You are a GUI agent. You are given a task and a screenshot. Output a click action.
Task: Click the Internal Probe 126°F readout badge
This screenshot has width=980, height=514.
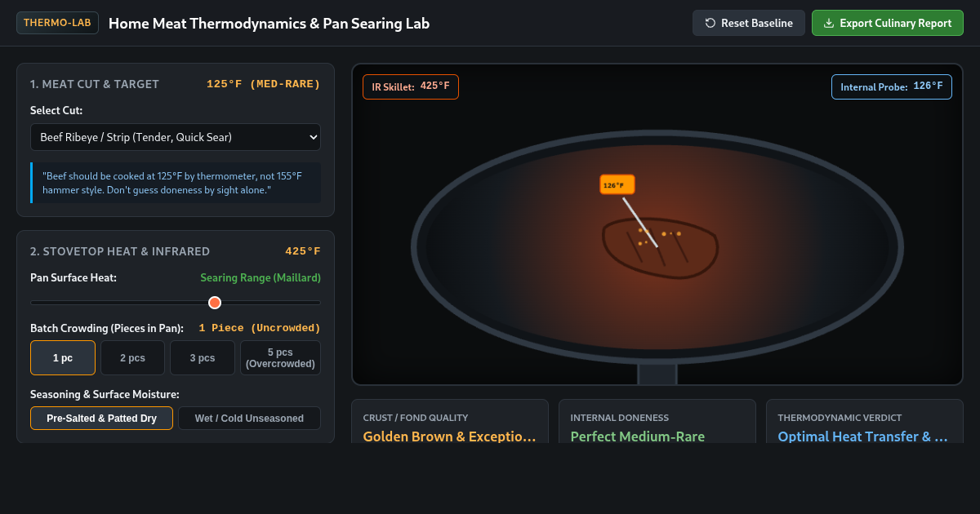click(x=892, y=86)
